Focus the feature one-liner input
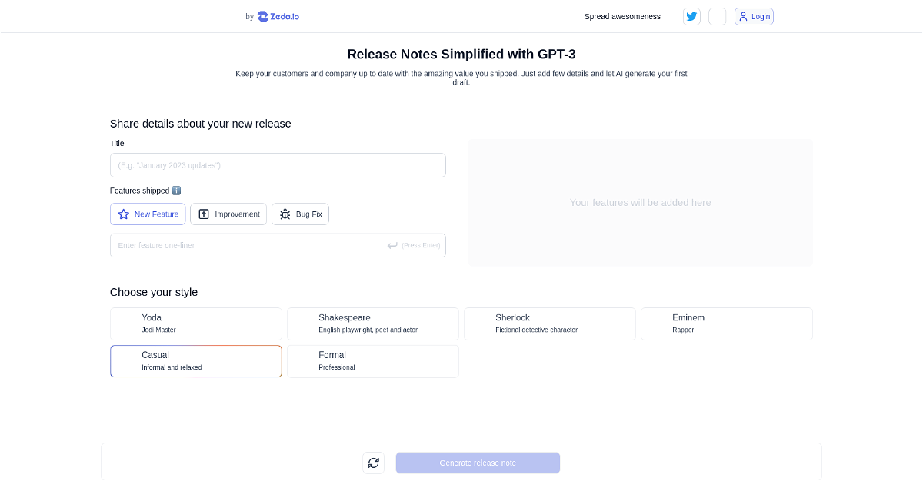 (246, 245)
